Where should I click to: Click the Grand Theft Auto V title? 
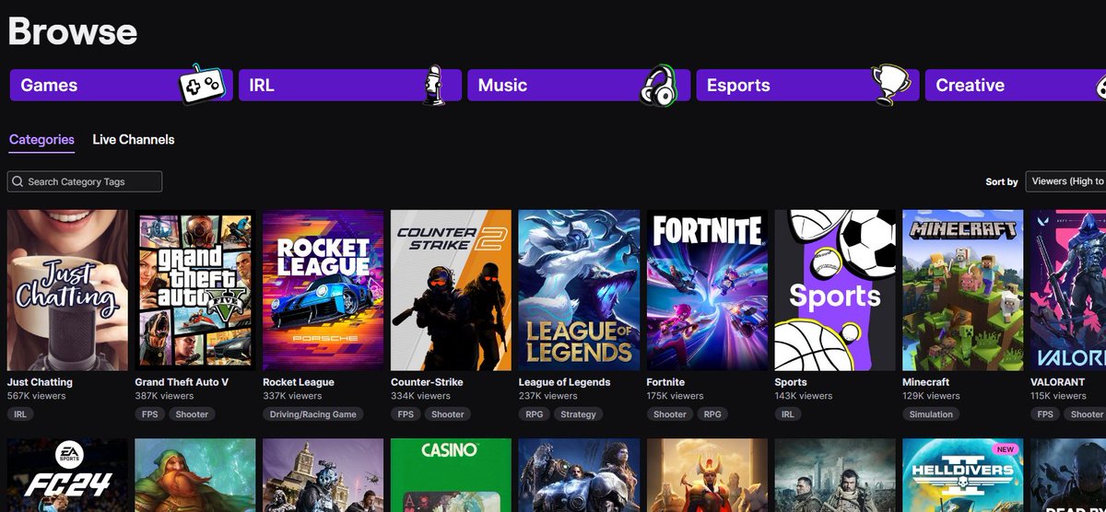tap(182, 382)
